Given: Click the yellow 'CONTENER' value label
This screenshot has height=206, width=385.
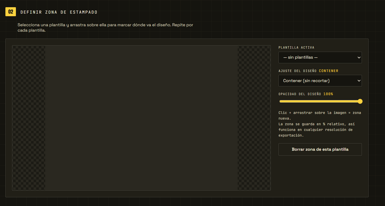Looking at the screenshot, I should pos(329,71).
